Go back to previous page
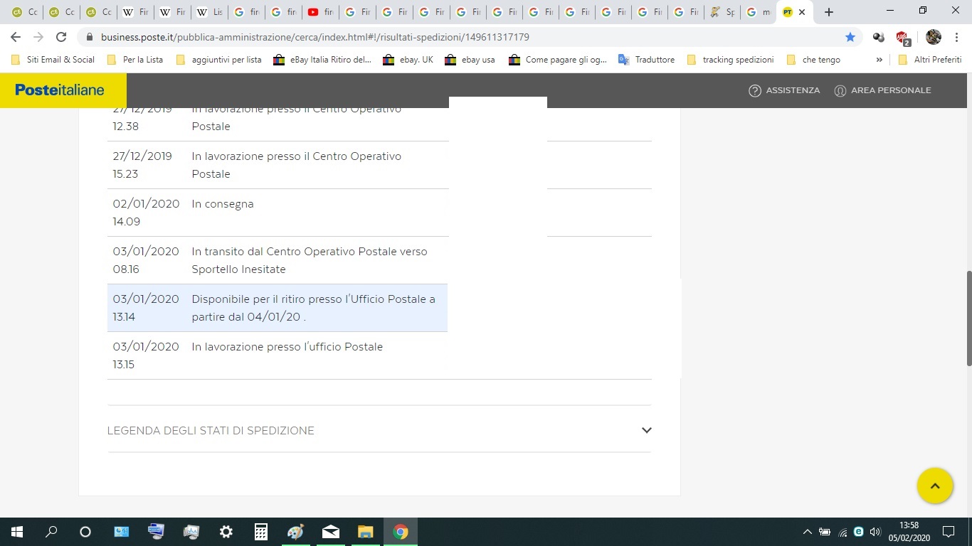 click(x=16, y=37)
